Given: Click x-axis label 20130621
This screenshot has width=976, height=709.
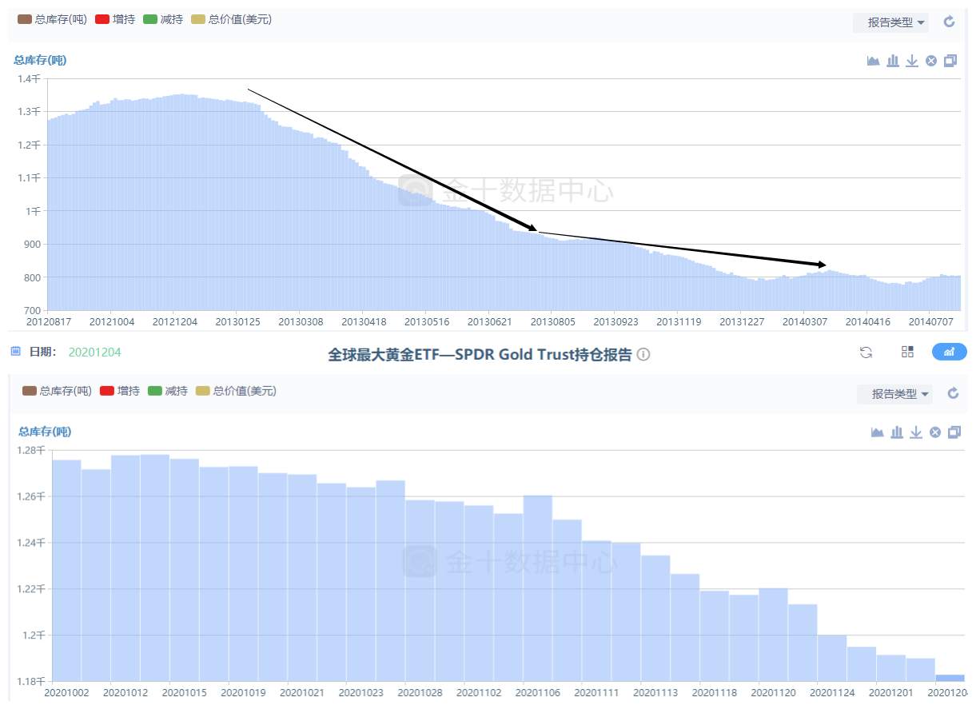Looking at the screenshot, I should [x=488, y=321].
